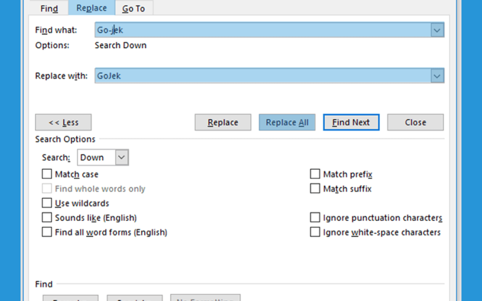Click the Find Next button

[x=351, y=122]
